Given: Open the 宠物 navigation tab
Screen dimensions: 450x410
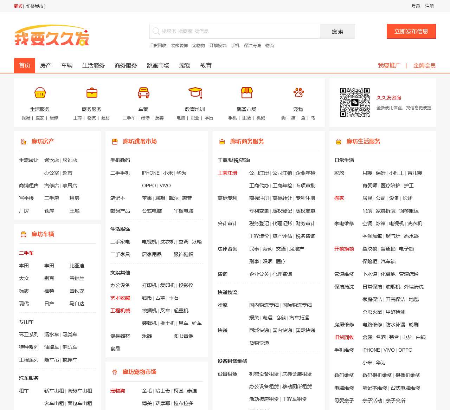Looking at the screenshot, I should (185, 65).
